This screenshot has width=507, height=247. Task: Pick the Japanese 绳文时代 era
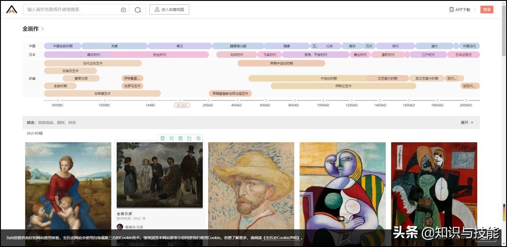[93, 55]
